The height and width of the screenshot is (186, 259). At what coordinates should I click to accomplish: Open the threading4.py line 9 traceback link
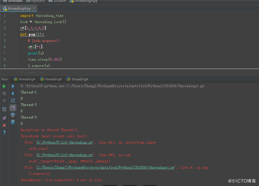pyautogui.click(x=106, y=167)
